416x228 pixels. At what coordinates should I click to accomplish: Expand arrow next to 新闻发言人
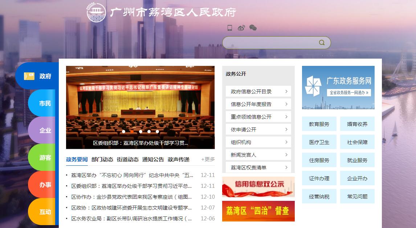coord(286,155)
